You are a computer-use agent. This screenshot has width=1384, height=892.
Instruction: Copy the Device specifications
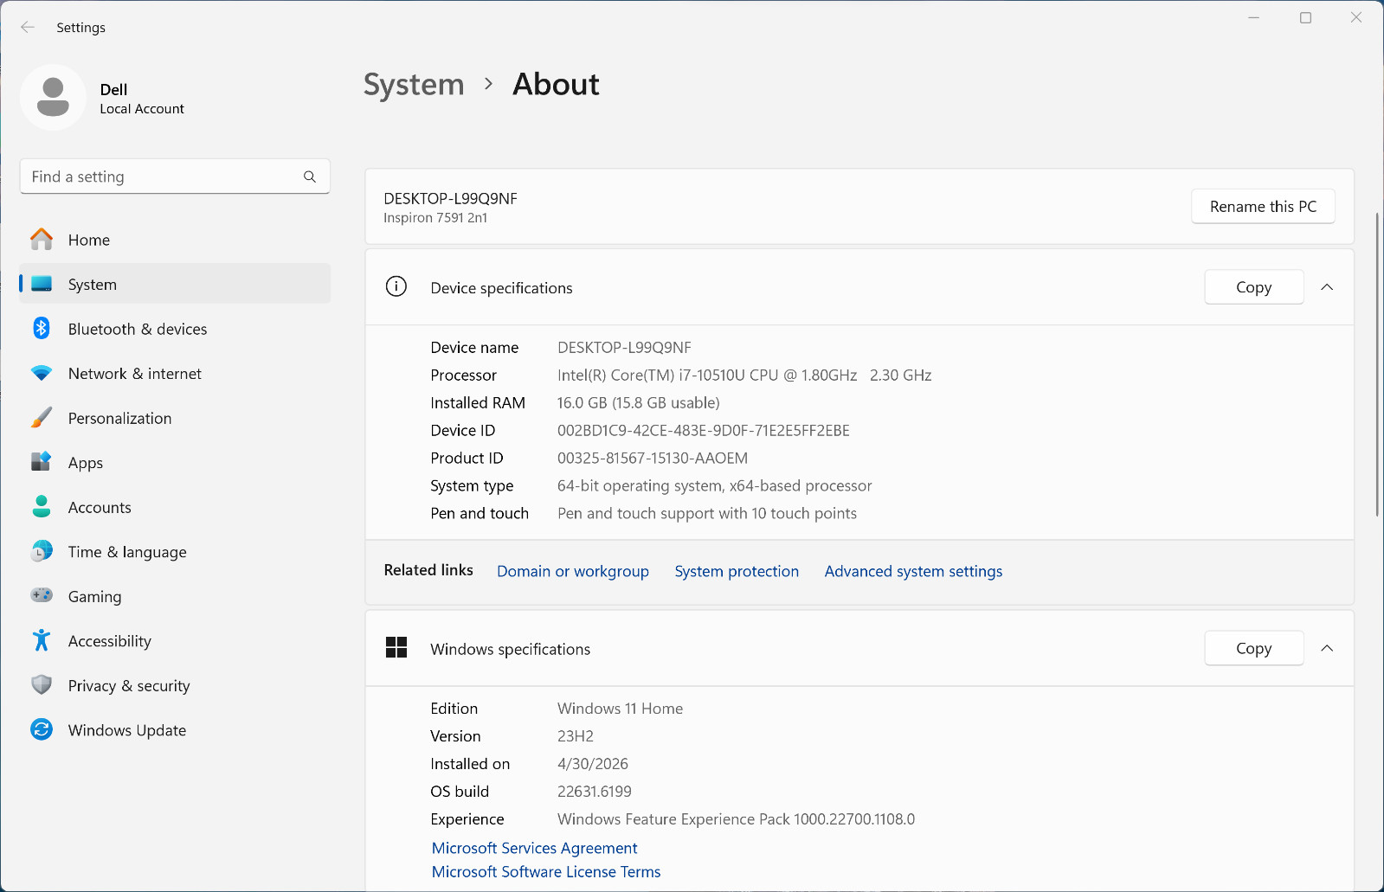click(x=1254, y=287)
